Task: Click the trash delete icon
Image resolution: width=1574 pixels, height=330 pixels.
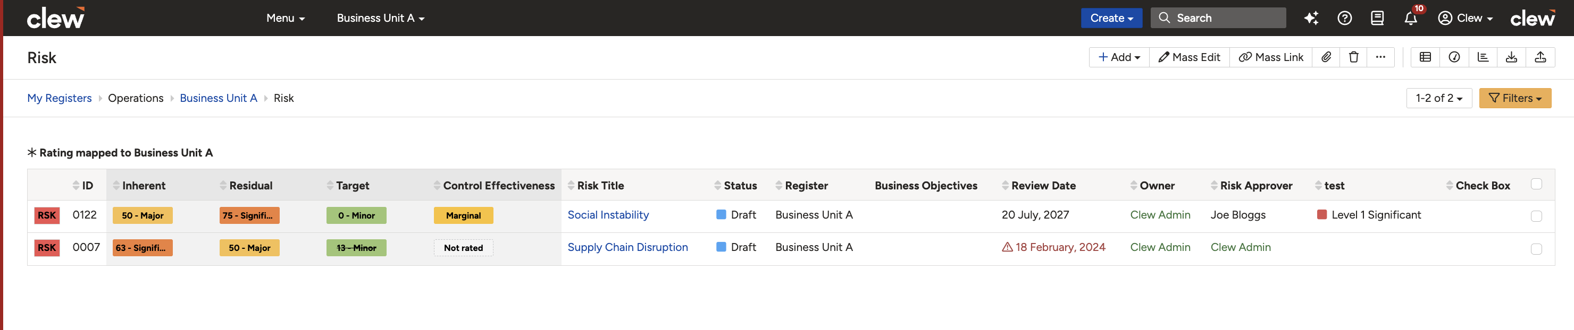Action: point(1353,57)
